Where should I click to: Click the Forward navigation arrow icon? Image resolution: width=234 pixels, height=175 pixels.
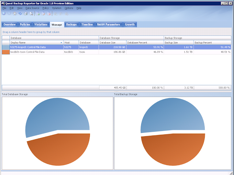click(x=9, y=14)
